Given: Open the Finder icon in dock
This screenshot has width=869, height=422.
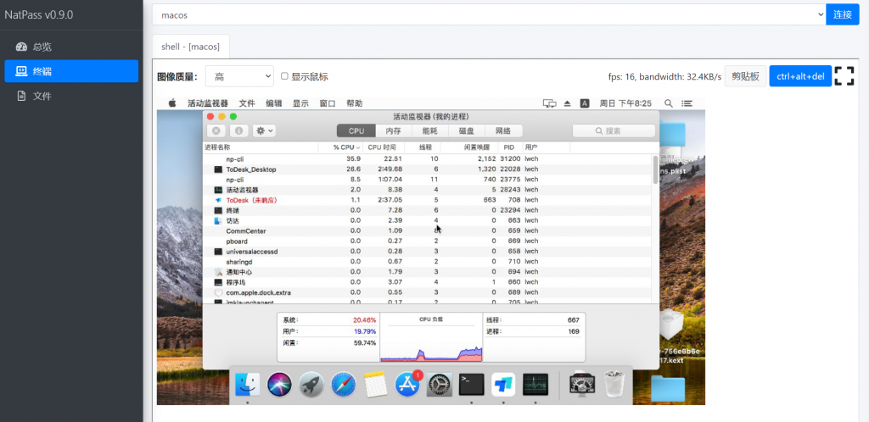Looking at the screenshot, I should [247, 385].
